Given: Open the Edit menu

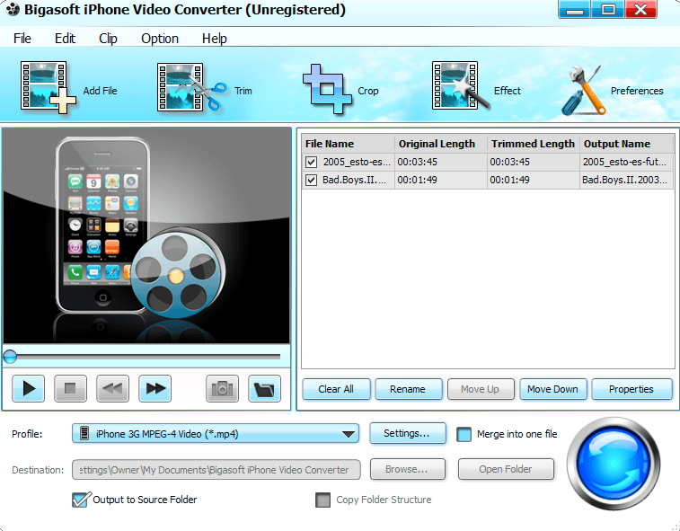Looking at the screenshot, I should point(65,38).
